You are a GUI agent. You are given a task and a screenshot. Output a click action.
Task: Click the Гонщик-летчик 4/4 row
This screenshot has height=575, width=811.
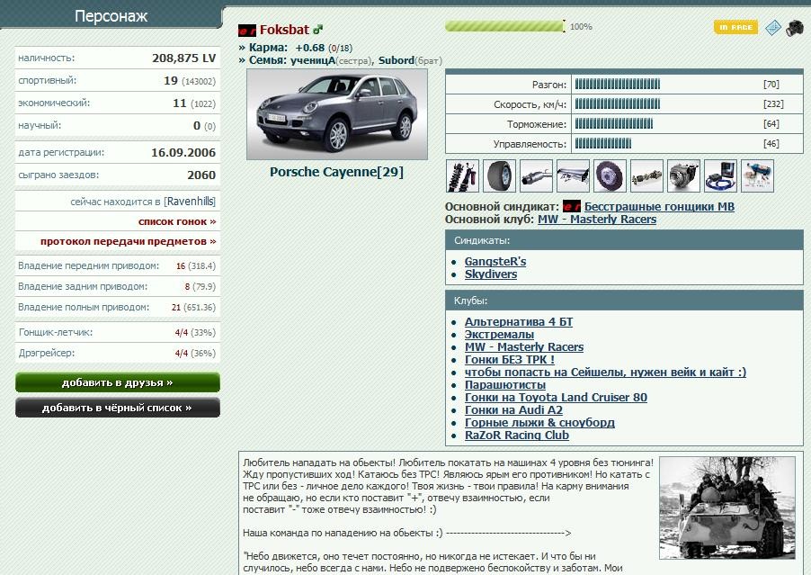click(x=118, y=333)
